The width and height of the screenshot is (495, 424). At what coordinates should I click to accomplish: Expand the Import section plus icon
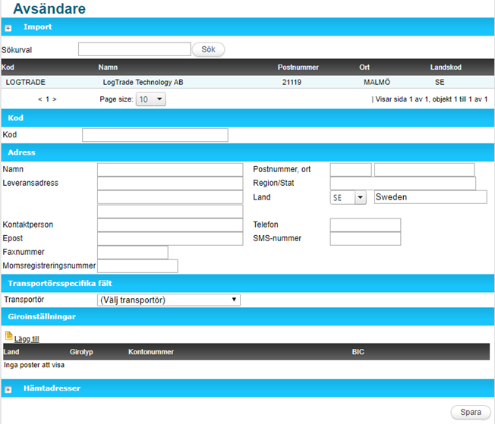coord(8,28)
